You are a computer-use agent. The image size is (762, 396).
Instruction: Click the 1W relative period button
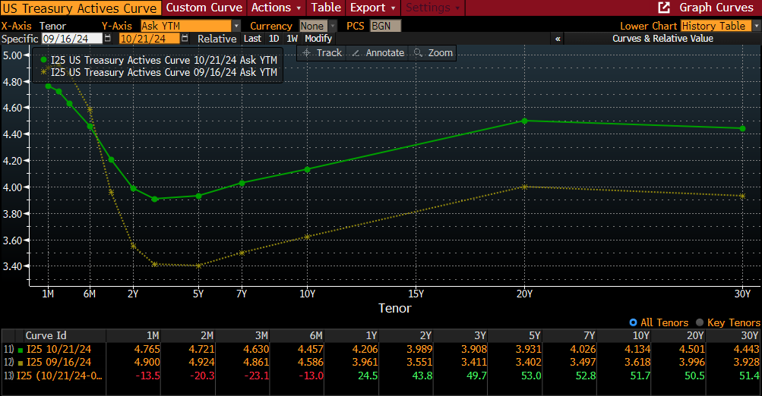pyautogui.click(x=292, y=38)
